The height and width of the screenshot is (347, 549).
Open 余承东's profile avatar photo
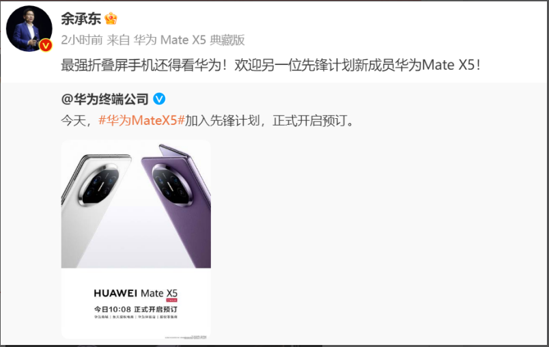[29, 29]
